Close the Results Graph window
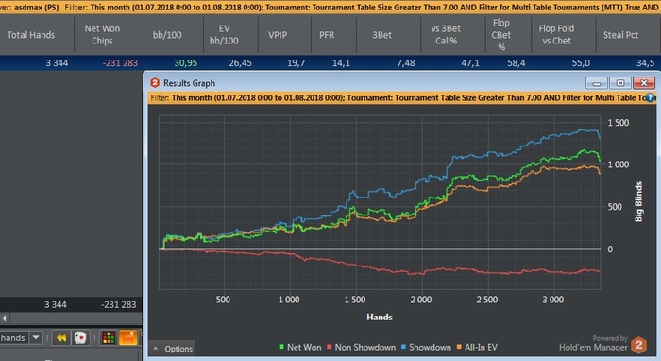Screen dimensions: 661x361 click(644, 82)
